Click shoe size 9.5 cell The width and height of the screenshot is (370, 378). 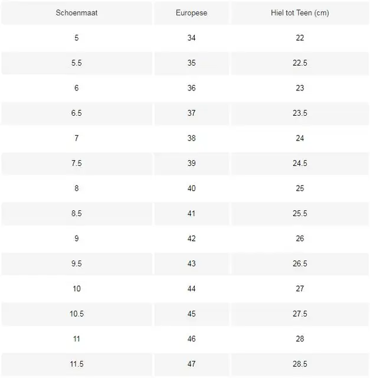click(77, 263)
